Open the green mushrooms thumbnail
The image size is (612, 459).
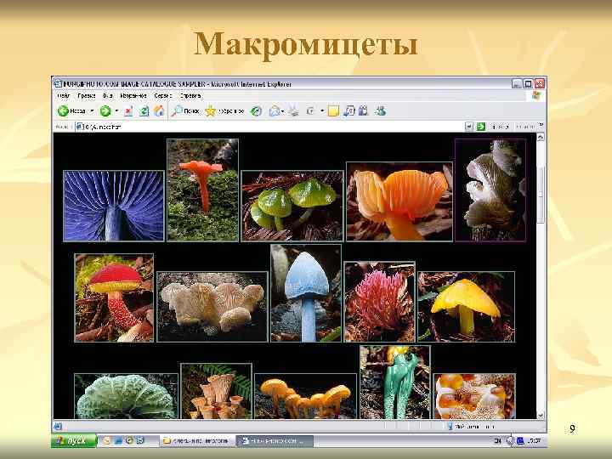click(292, 206)
